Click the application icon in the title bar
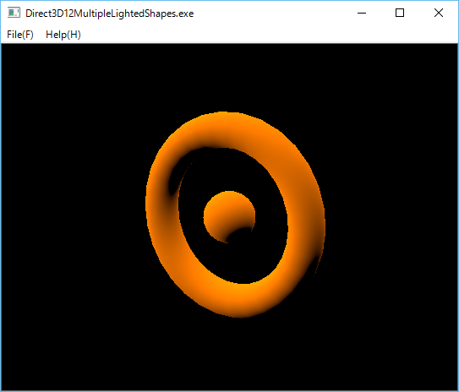 (14, 13)
